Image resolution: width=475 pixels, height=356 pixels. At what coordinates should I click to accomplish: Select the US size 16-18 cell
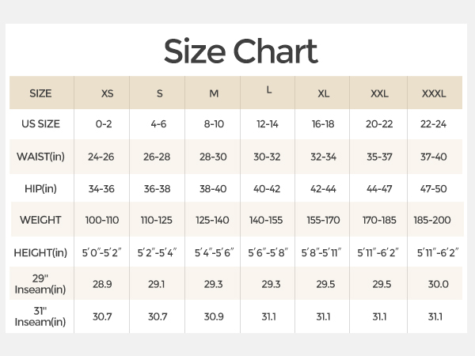point(323,124)
